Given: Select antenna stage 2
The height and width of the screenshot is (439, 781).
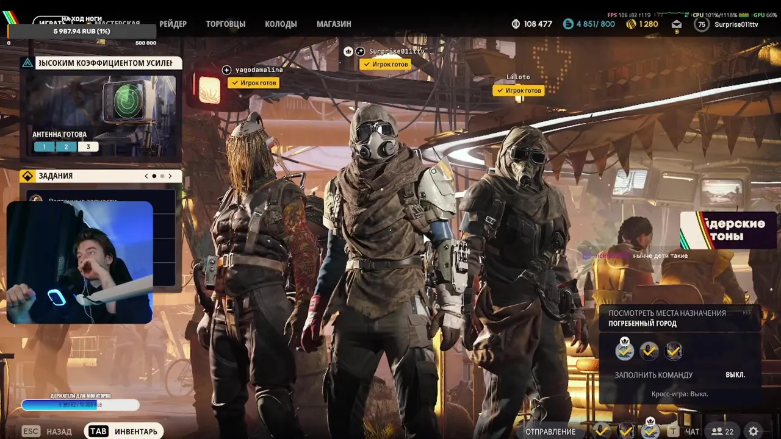Looking at the screenshot, I should (66, 147).
